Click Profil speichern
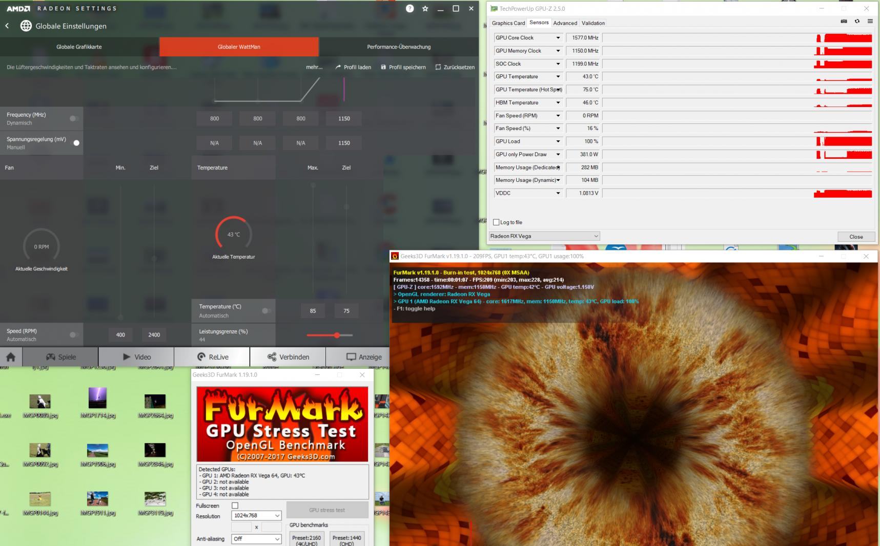Screen dimensions: 880x546 (x=403, y=67)
